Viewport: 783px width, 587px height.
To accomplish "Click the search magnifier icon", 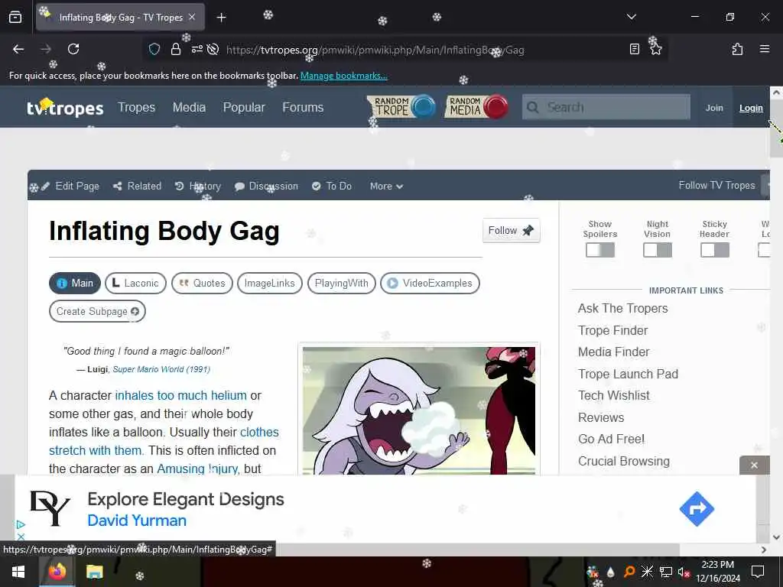I will coord(533,107).
